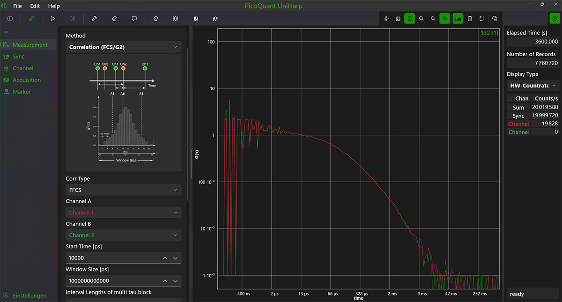Select the green Channel row in table
Image resolution: width=562 pixels, height=302 pixels.
pyautogui.click(x=533, y=133)
